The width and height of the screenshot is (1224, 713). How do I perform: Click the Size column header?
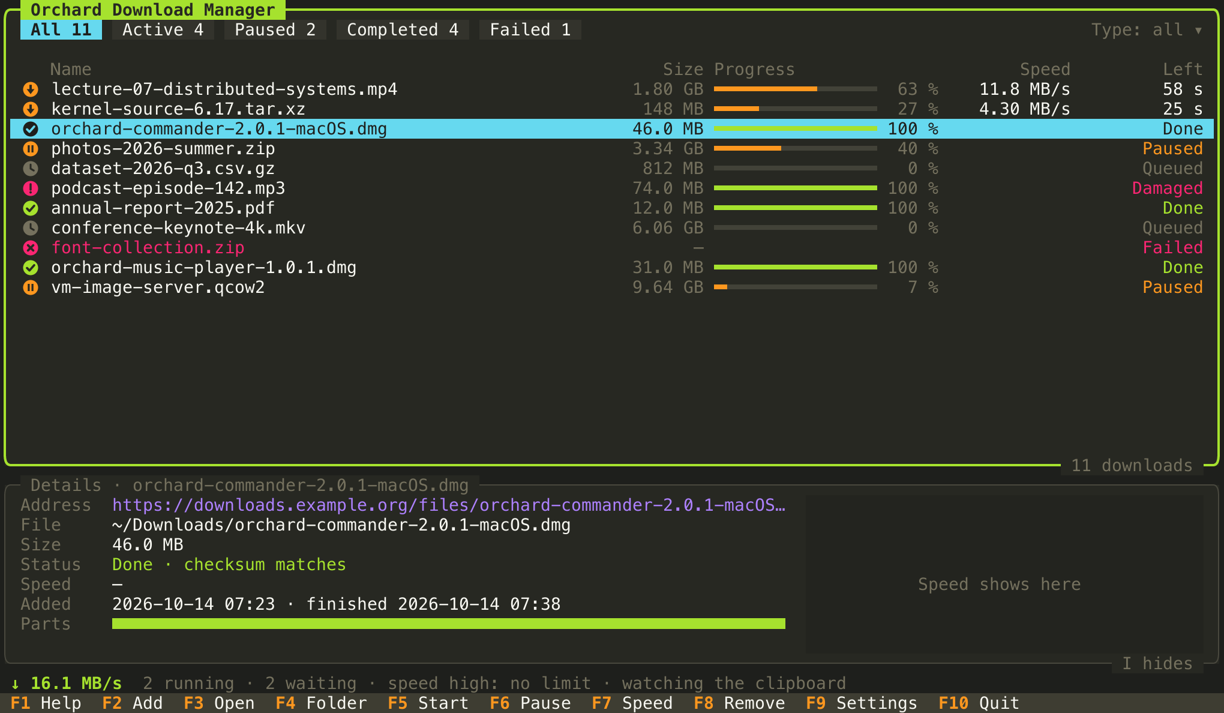(x=683, y=70)
